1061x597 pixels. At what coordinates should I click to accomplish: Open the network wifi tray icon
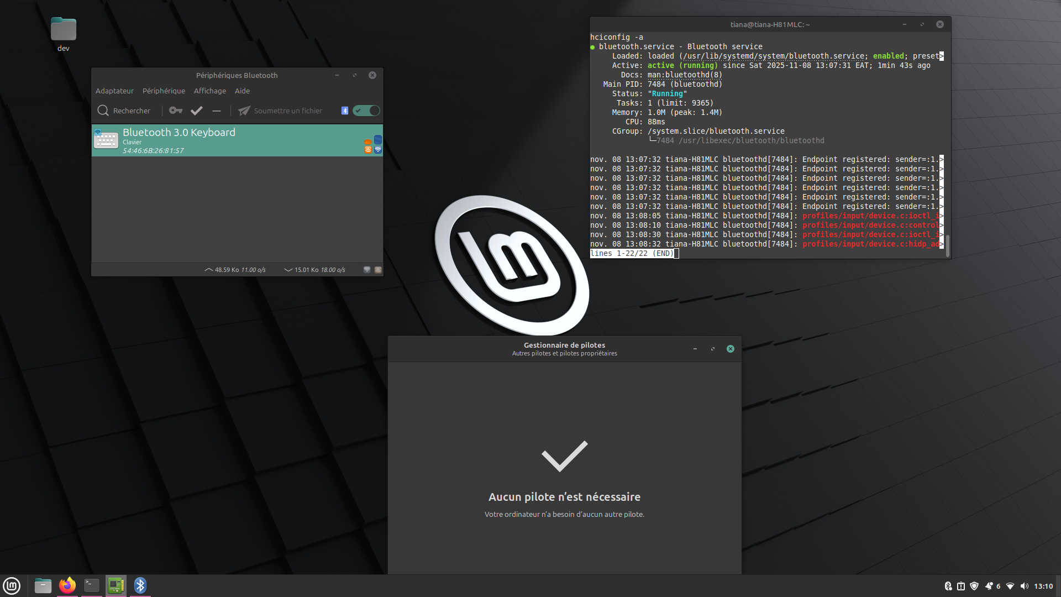[1010, 586]
